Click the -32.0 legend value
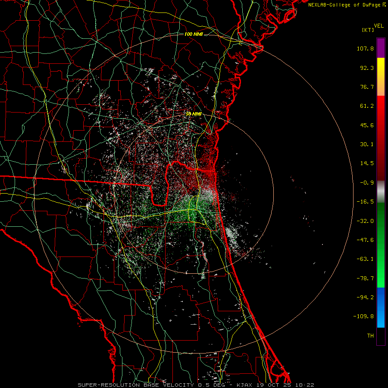 click(365, 221)
